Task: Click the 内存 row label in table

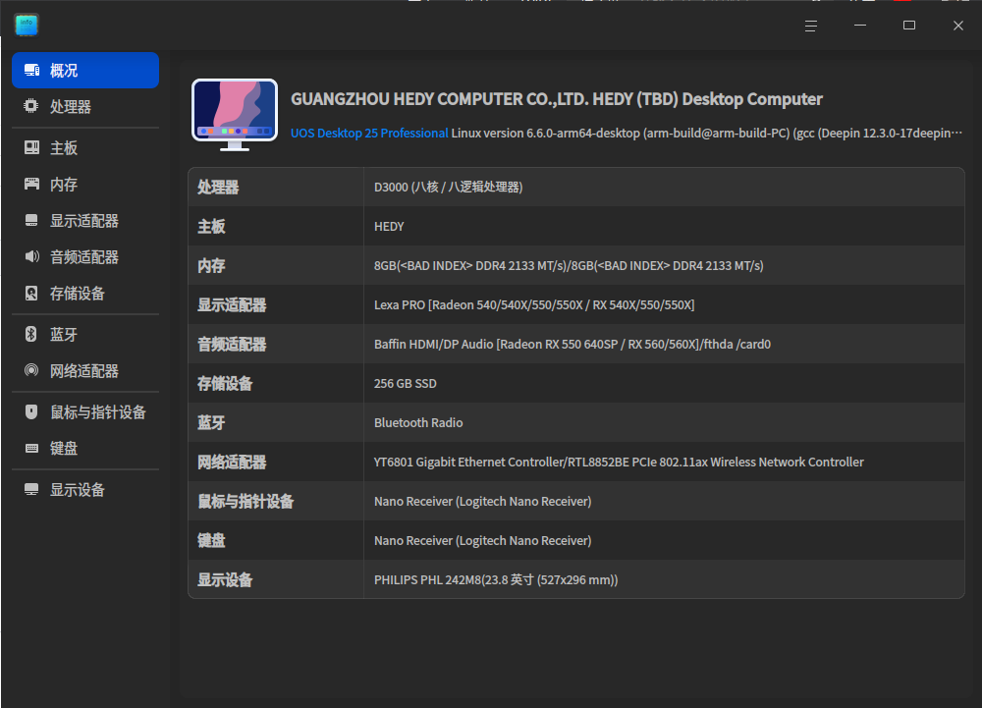Action: tap(211, 266)
